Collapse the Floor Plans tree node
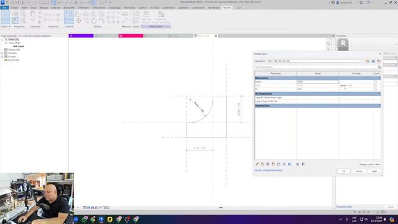 [6, 43]
